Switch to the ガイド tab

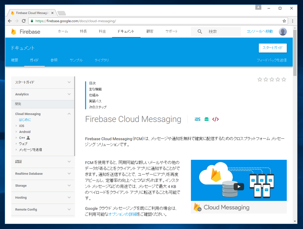34,60
